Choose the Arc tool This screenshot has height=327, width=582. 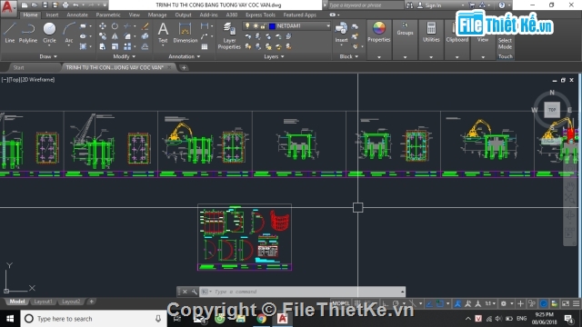click(69, 33)
